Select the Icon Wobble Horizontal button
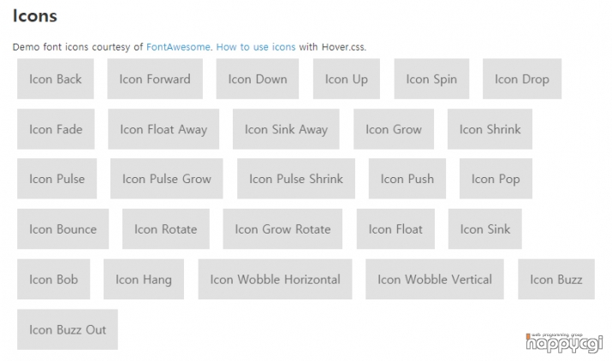Viewport: 612px width, 361px height. [275, 280]
